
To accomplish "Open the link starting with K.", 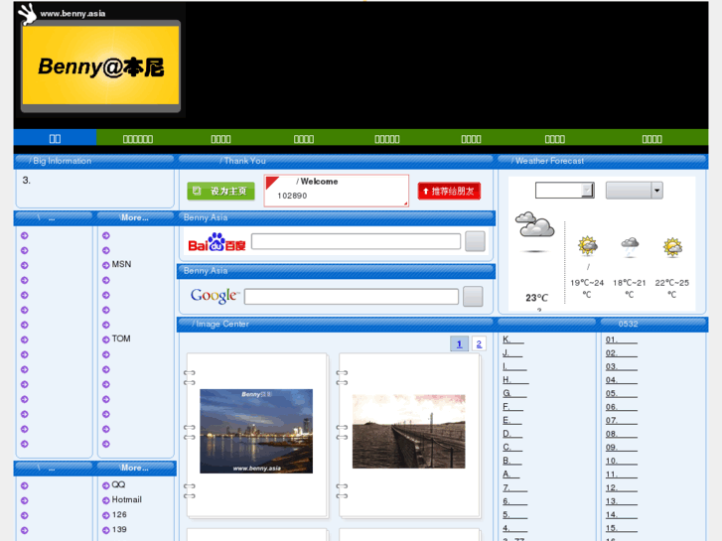I will pyautogui.click(x=513, y=339).
